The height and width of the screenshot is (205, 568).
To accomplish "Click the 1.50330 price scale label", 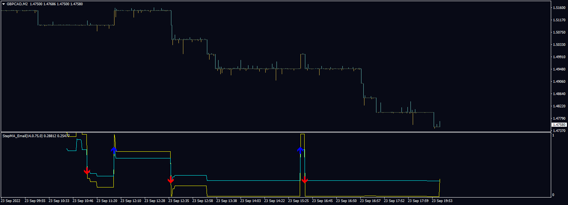I will coord(559,44).
